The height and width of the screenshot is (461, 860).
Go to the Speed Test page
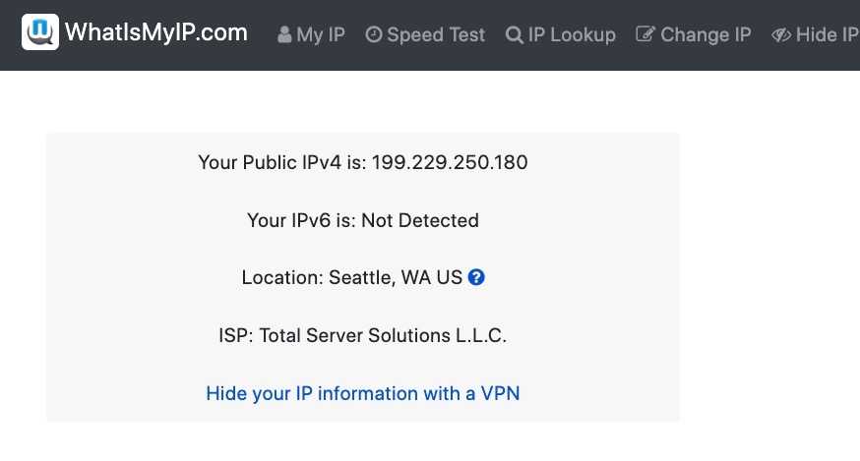click(436, 35)
